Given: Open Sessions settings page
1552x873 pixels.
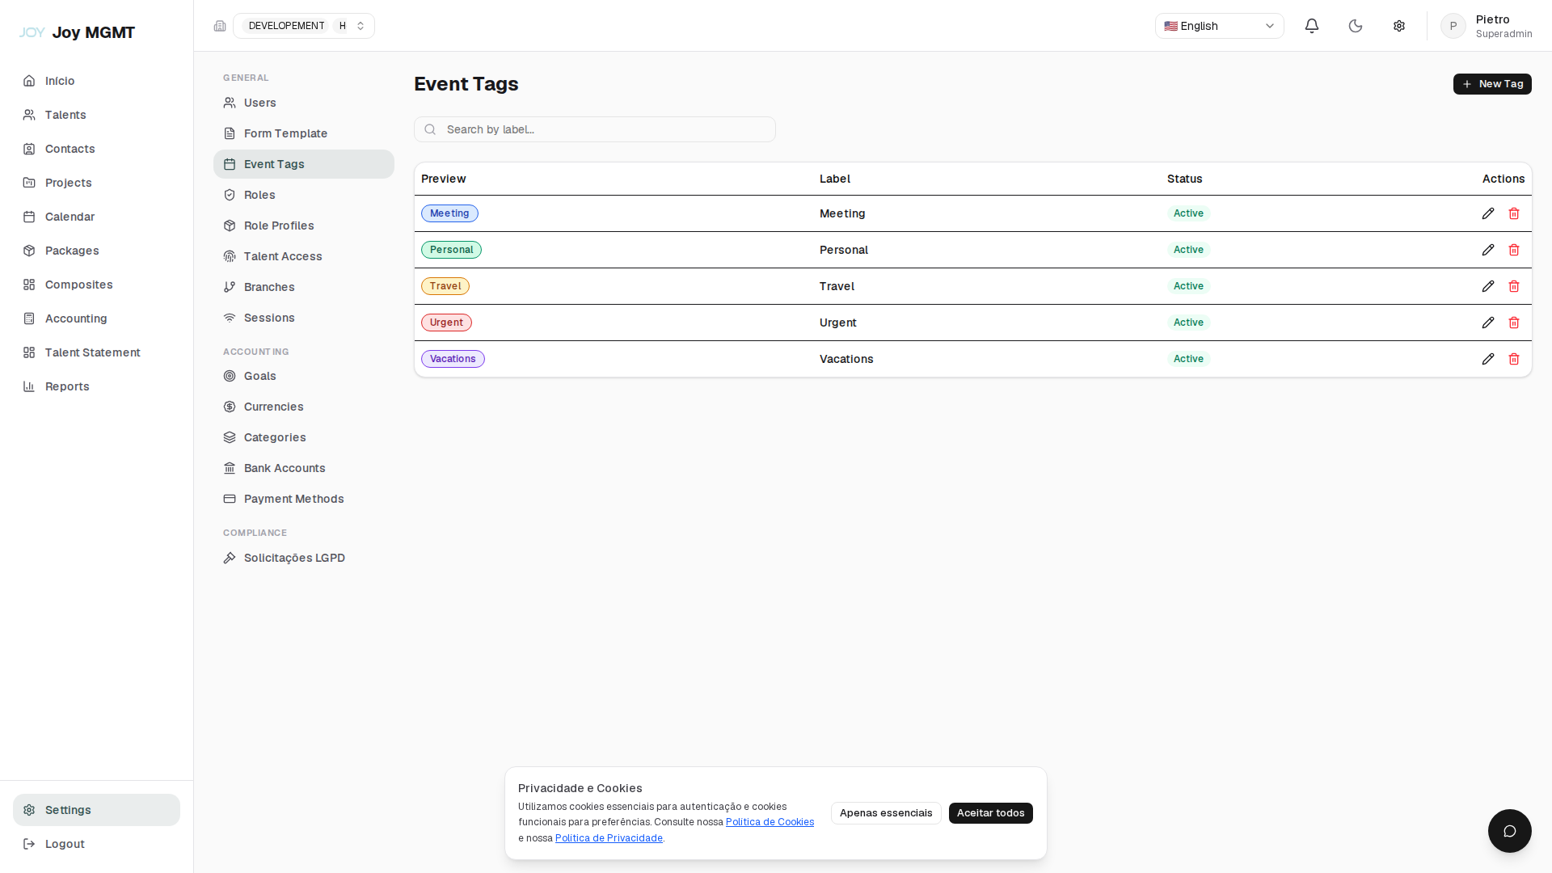Looking at the screenshot, I should click(304, 318).
